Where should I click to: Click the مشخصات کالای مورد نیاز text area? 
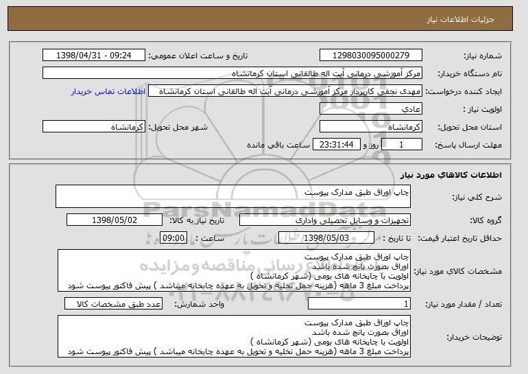pos(234,270)
